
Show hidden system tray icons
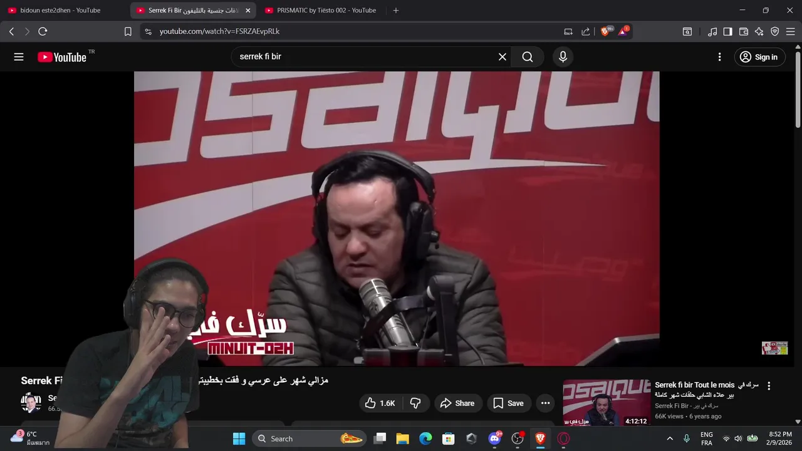670,438
